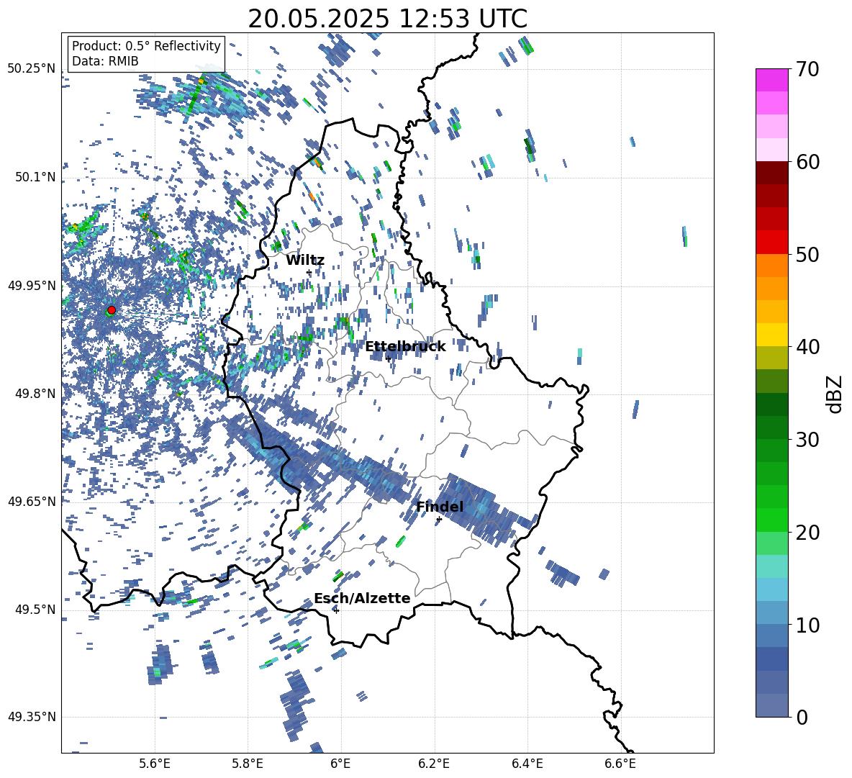Click the title '20.05.2025 12:53 UTC'
The height and width of the screenshot is (778, 852).
pos(387,19)
